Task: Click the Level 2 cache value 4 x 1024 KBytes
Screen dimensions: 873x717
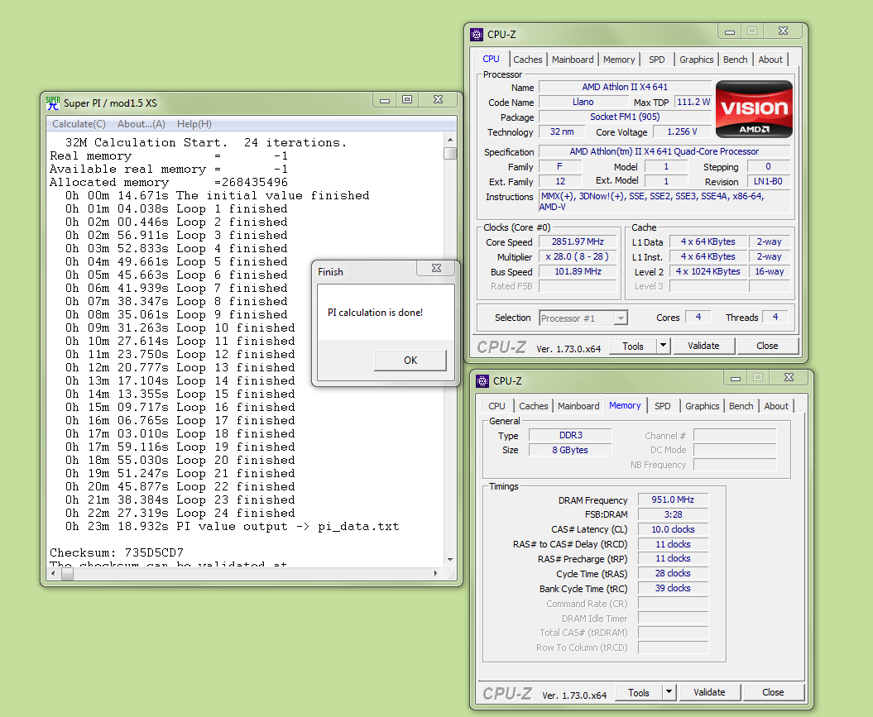Action: (x=708, y=271)
